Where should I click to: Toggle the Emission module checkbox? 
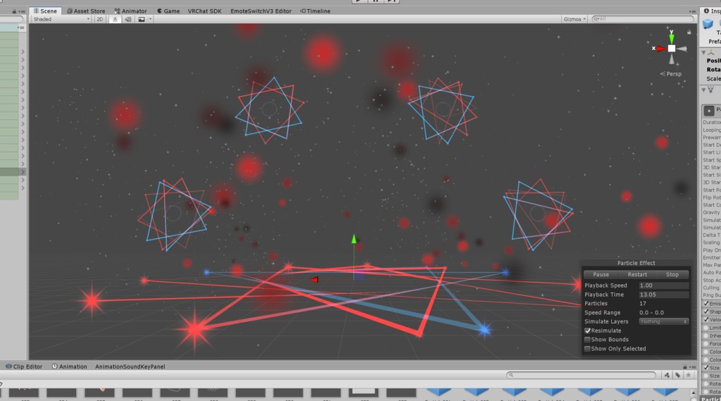pos(706,304)
